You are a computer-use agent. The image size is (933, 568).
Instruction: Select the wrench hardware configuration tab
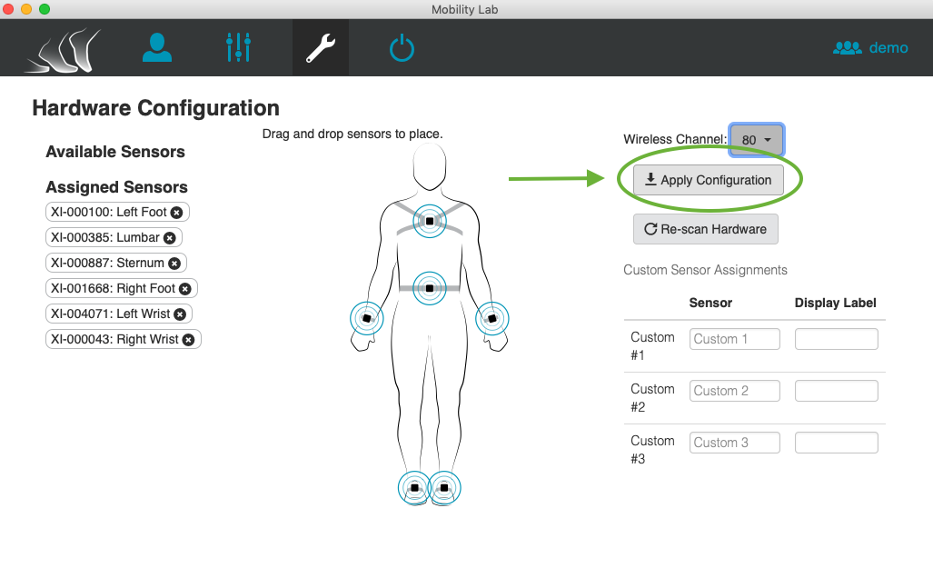click(x=320, y=47)
